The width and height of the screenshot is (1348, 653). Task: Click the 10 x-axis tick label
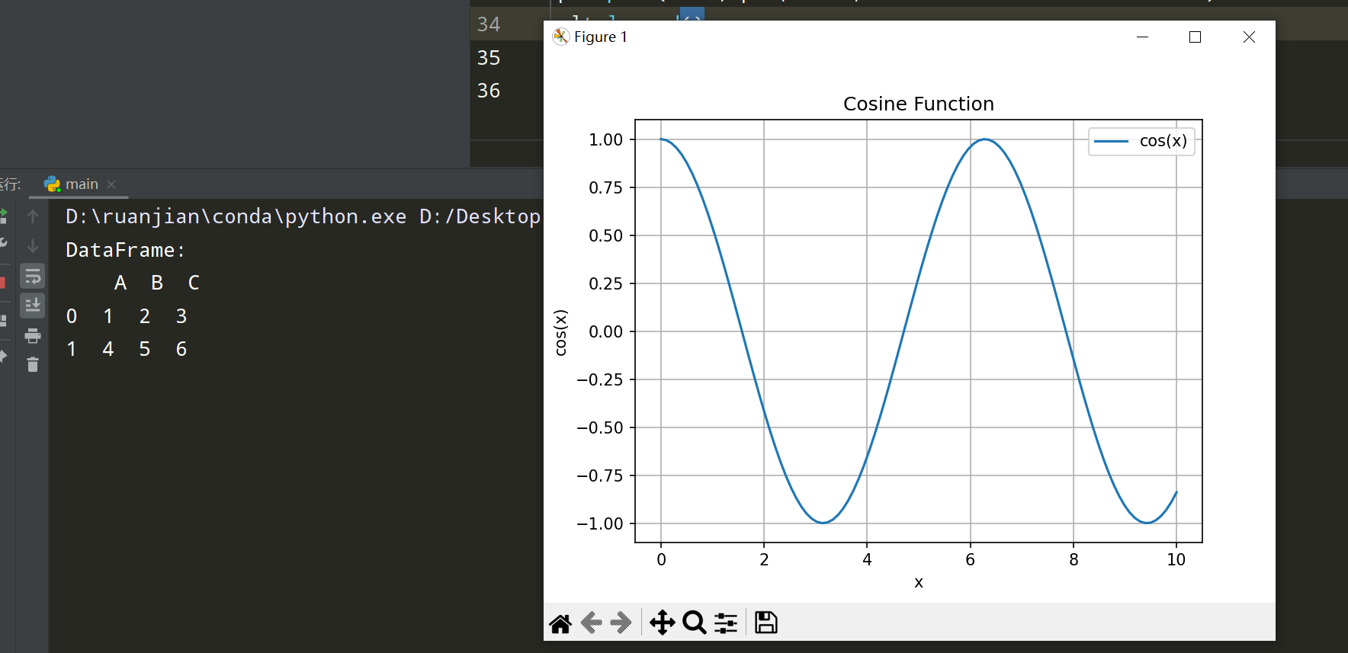[1176, 559]
